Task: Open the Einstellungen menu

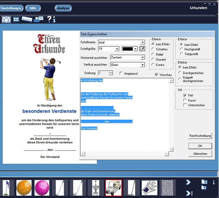Action: click(x=12, y=8)
